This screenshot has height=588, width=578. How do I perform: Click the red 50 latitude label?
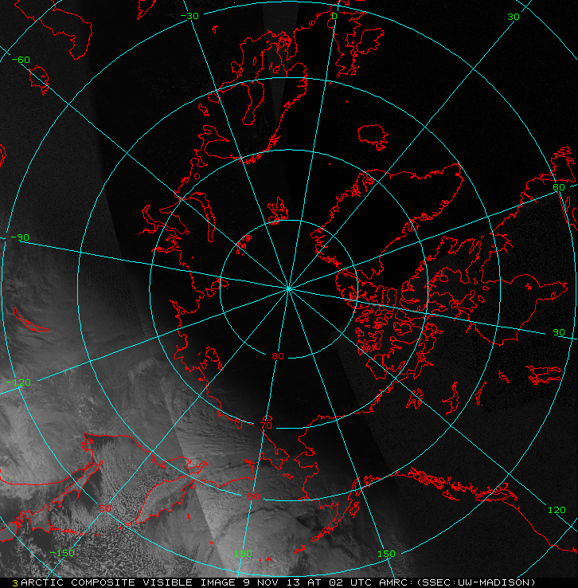105,508
